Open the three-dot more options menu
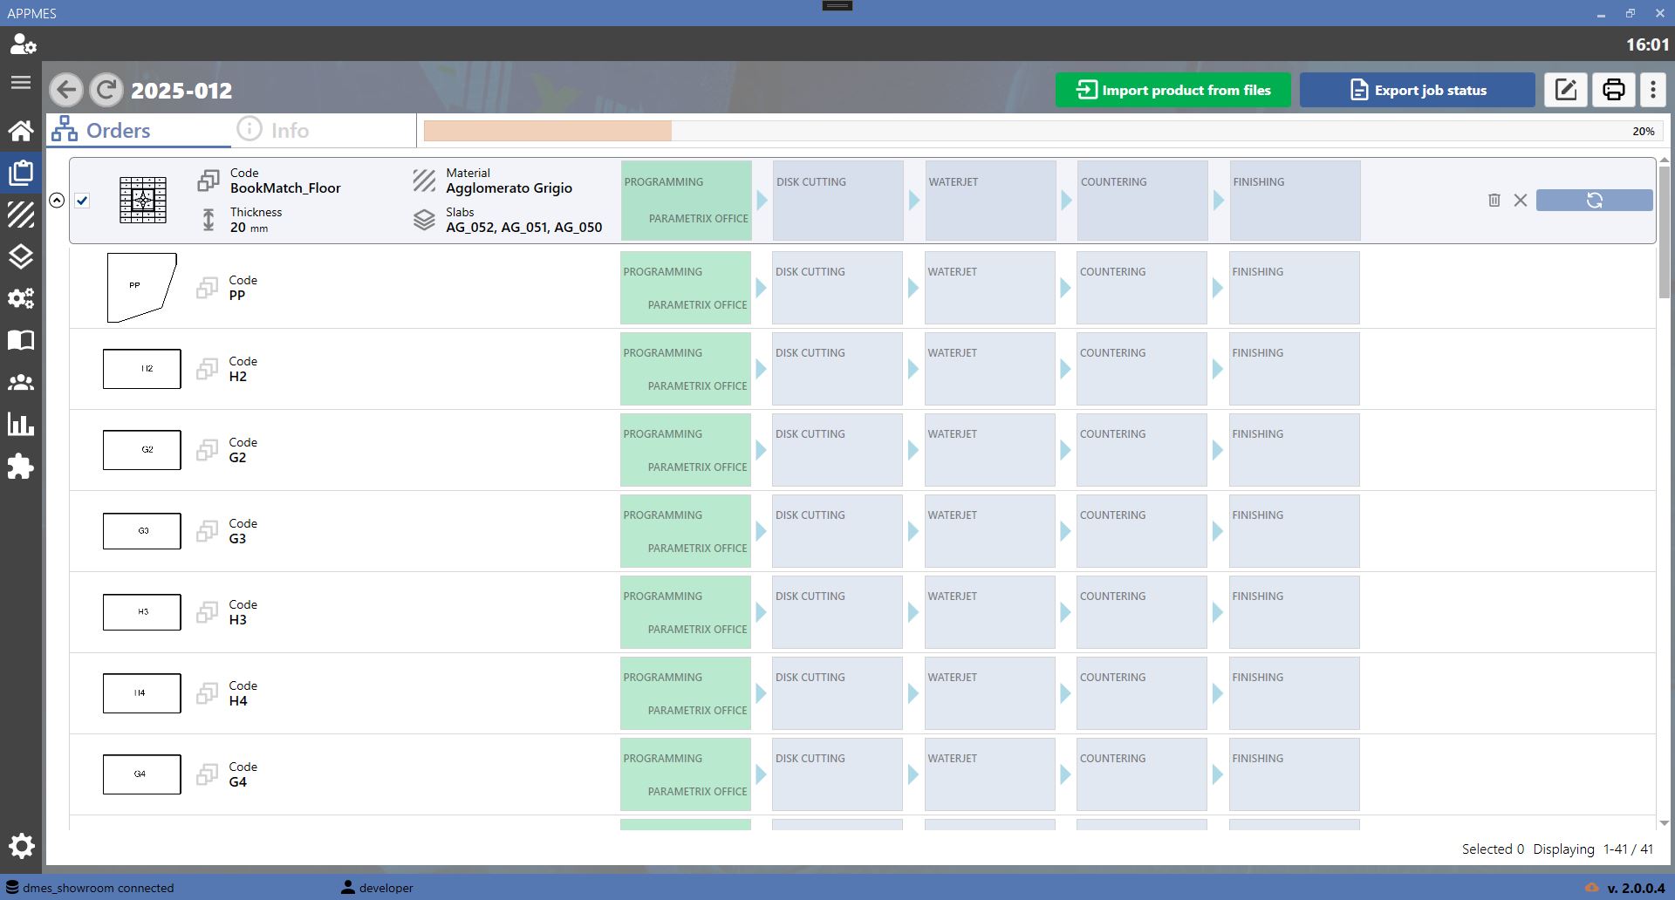The width and height of the screenshot is (1675, 900). pyautogui.click(x=1653, y=90)
